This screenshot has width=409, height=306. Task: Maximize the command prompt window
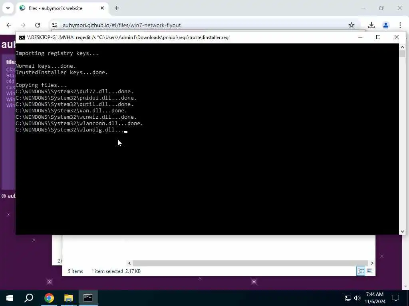[x=378, y=37]
